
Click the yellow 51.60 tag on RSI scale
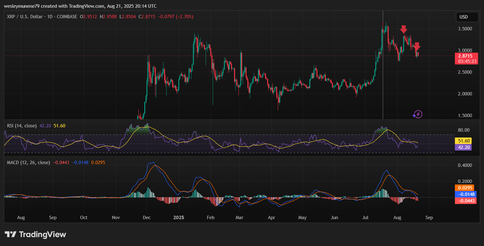coord(463,141)
